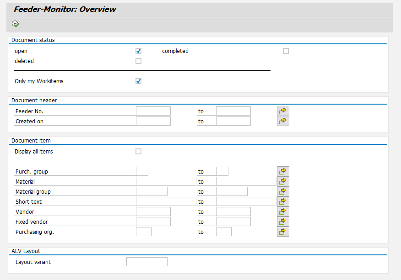Open multiple selection for Vendor
The image size is (401, 280).
pyautogui.click(x=282, y=211)
